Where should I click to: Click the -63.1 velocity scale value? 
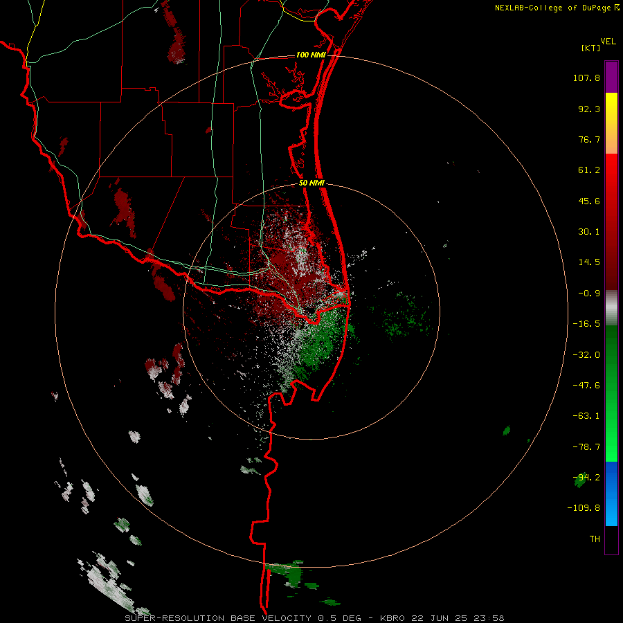(x=586, y=416)
